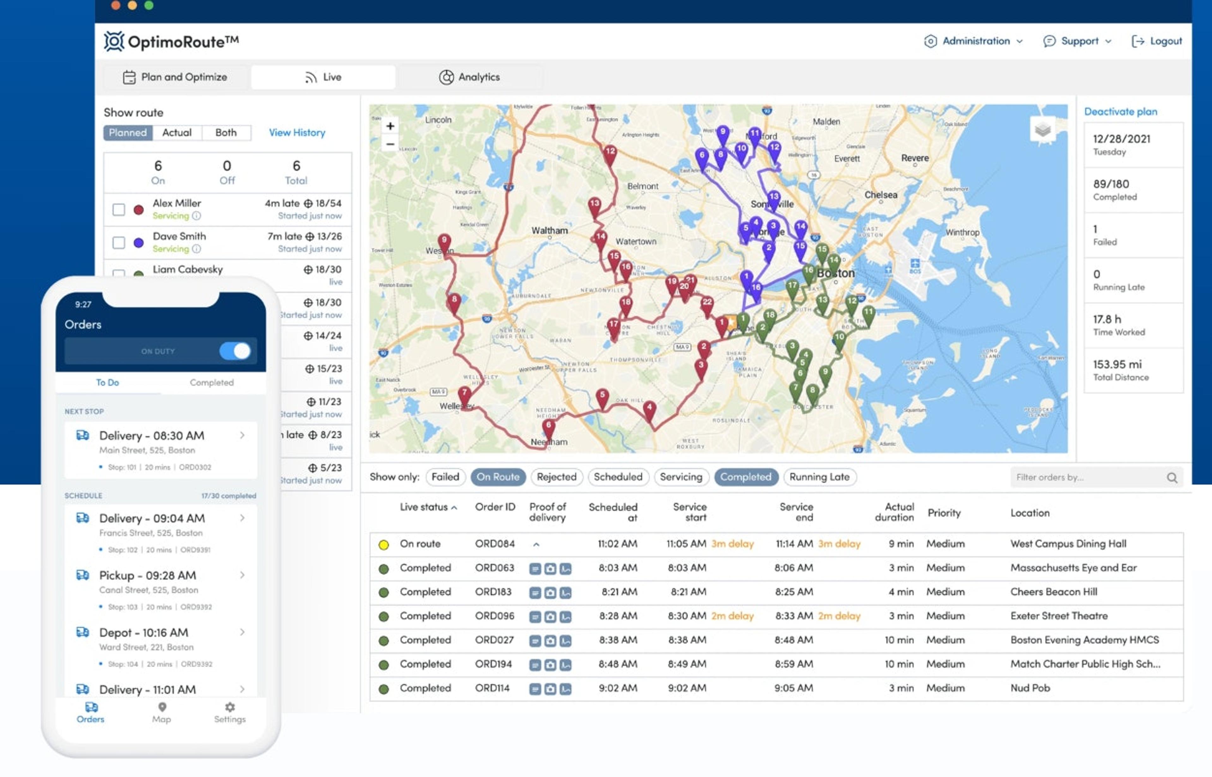The image size is (1212, 777).
Task: Open Map in the phone bottom navigation
Action: click(162, 712)
